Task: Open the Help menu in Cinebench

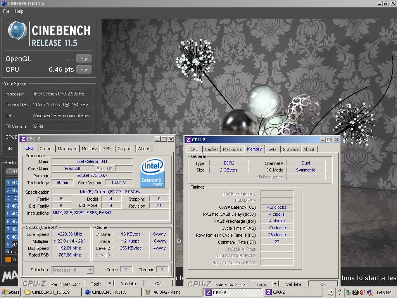Action: click(19, 11)
